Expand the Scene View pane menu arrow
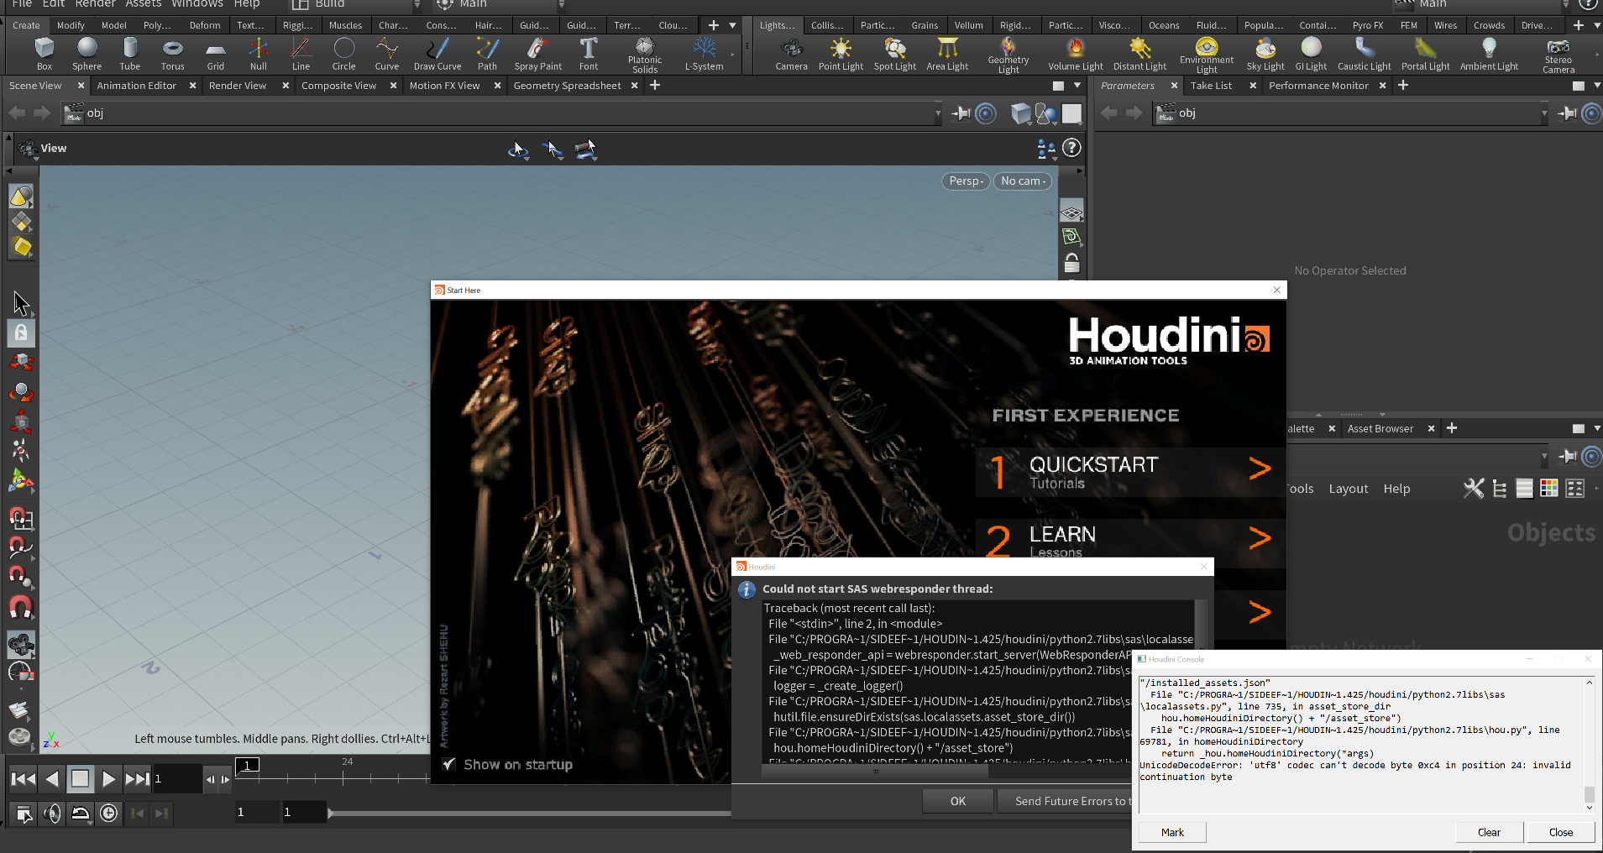This screenshot has height=853, width=1603. tap(1078, 86)
